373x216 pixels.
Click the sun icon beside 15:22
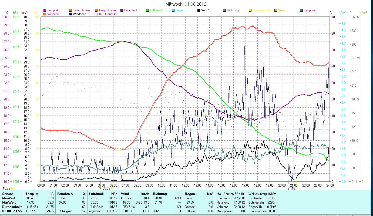coord(12,188)
